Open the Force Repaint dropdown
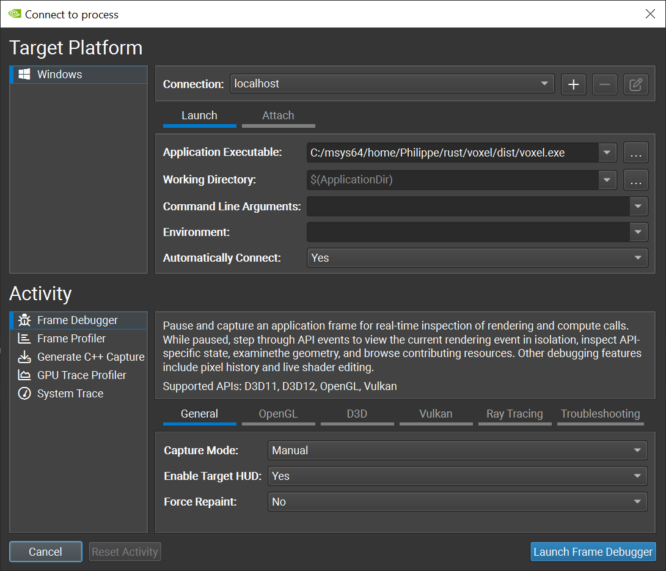 point(458,502)
